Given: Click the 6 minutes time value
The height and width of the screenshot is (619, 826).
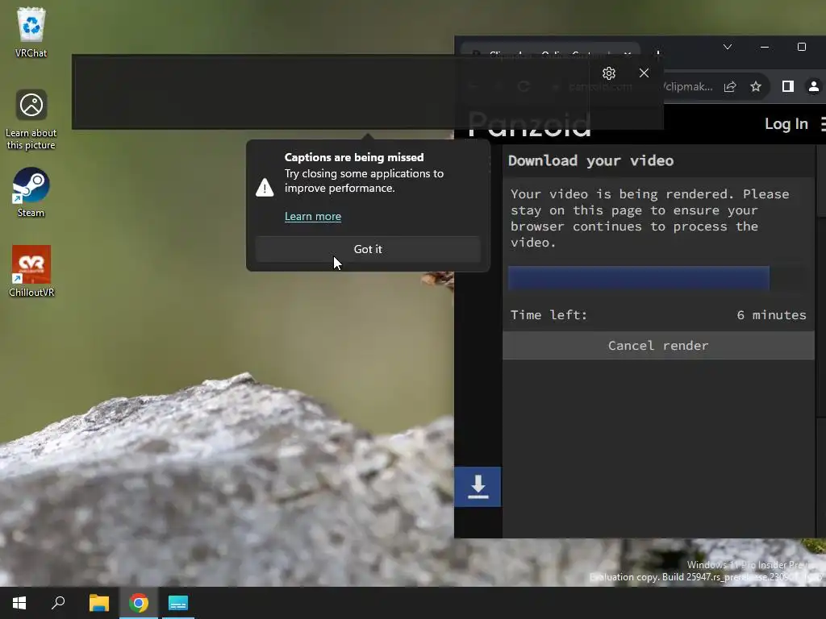Looking at the screenshot, I should 771,315.
